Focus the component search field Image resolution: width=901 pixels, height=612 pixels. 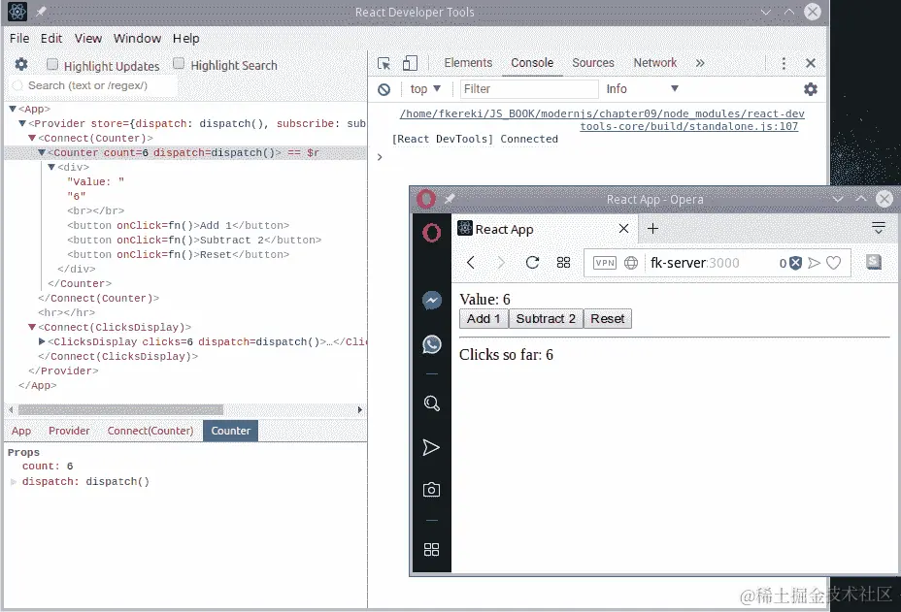pyautogui.click(x=93, y=85)
